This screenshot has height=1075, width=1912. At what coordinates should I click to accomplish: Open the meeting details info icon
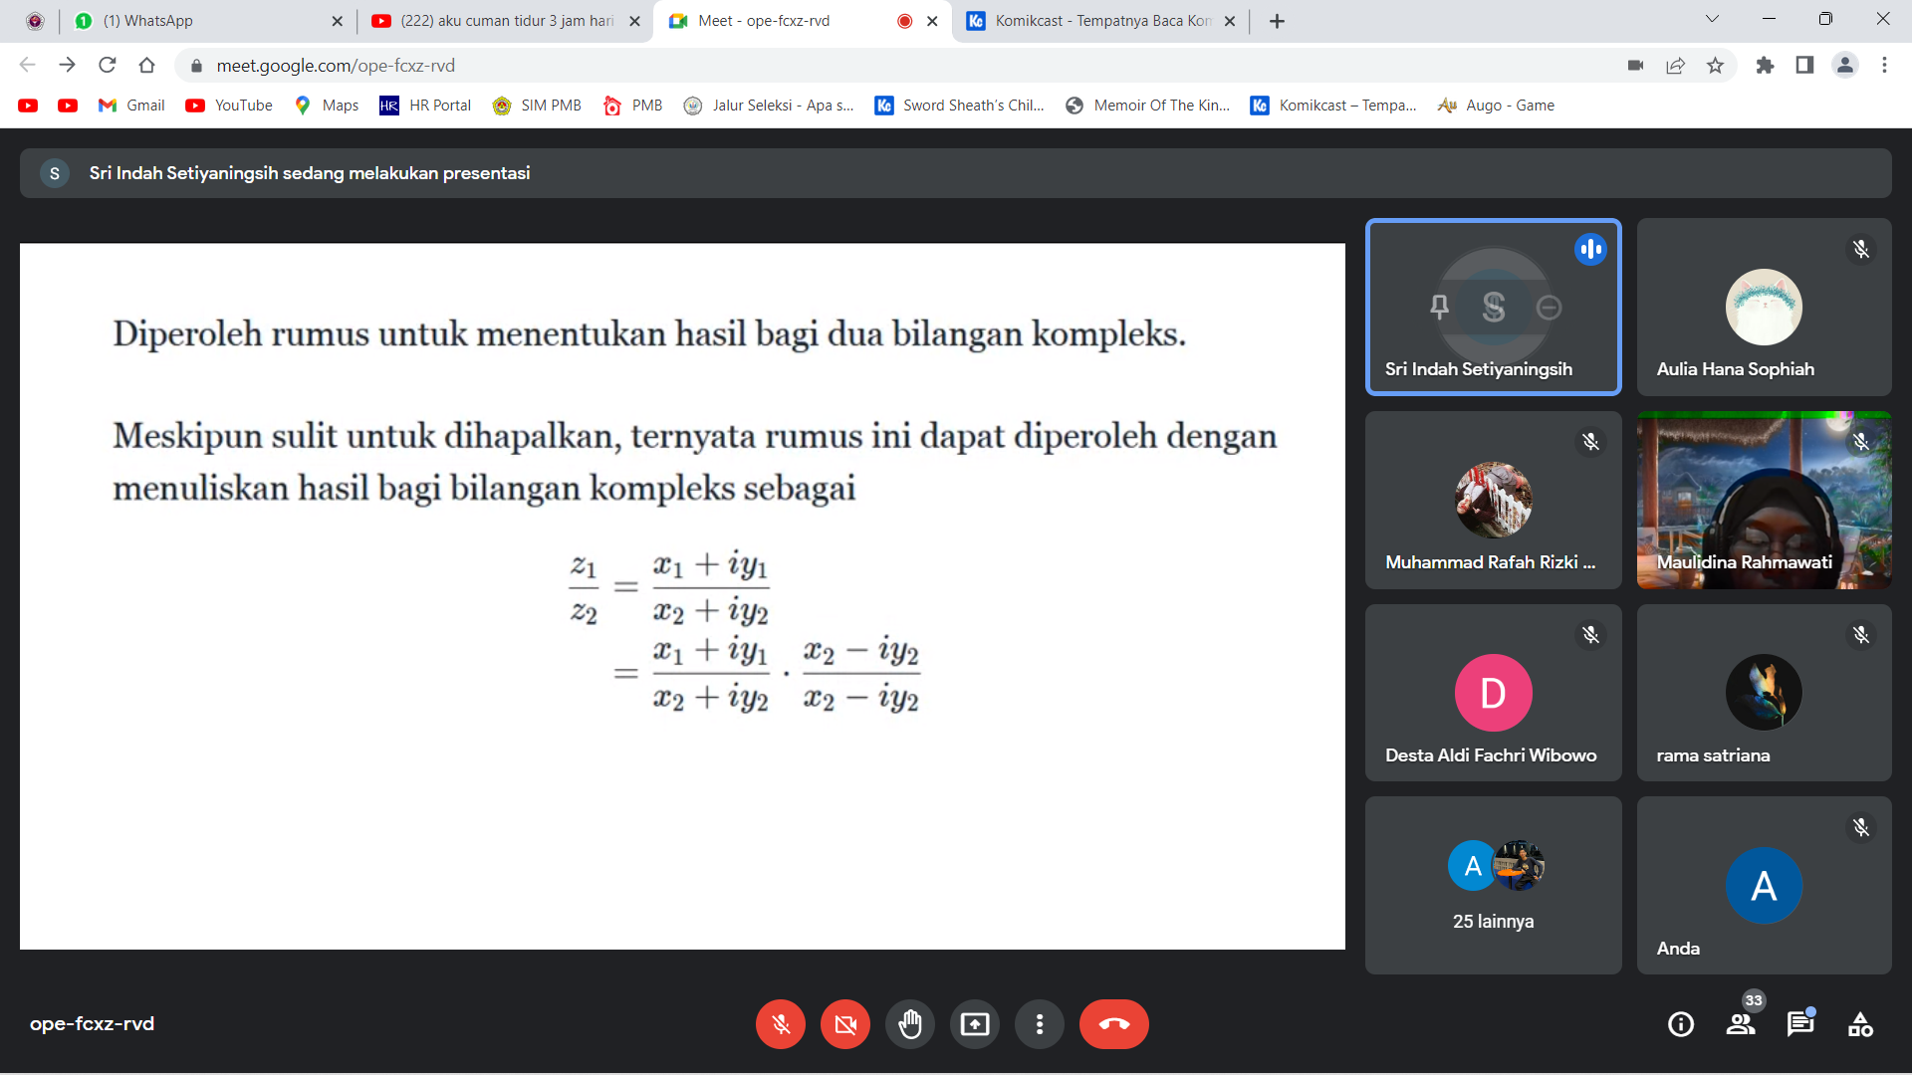coord(1680,1024)
